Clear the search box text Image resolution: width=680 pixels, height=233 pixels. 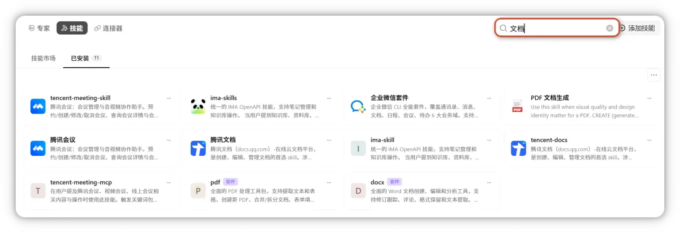point(609,28)
